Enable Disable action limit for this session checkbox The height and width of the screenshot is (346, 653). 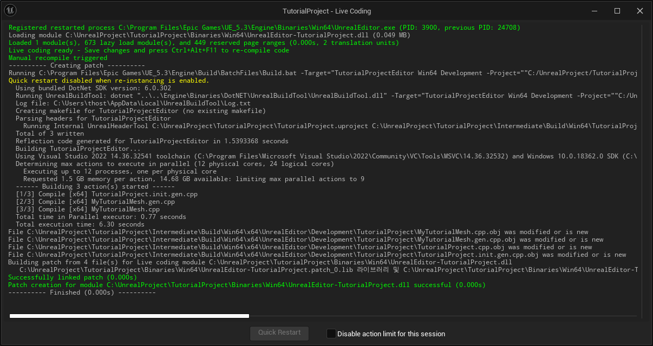[x=331, y=334]
